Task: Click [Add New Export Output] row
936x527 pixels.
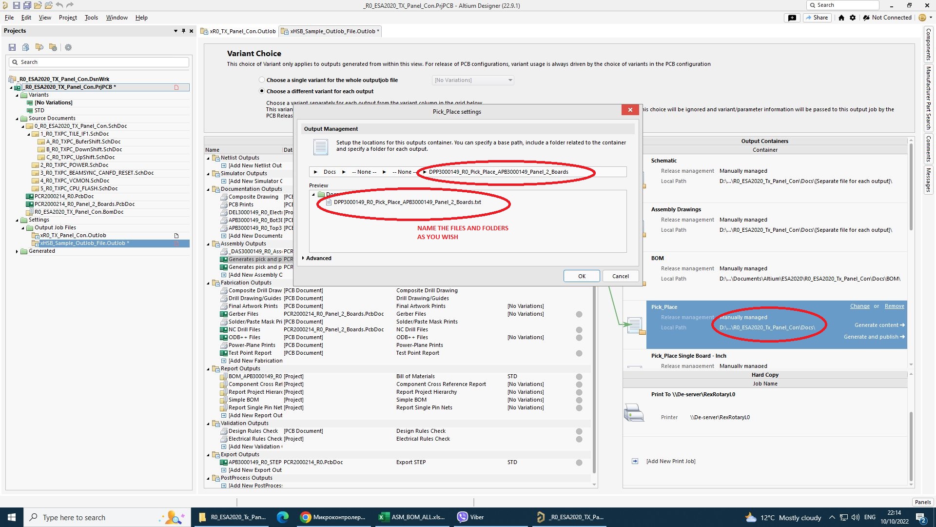Action: pos(255,470)
